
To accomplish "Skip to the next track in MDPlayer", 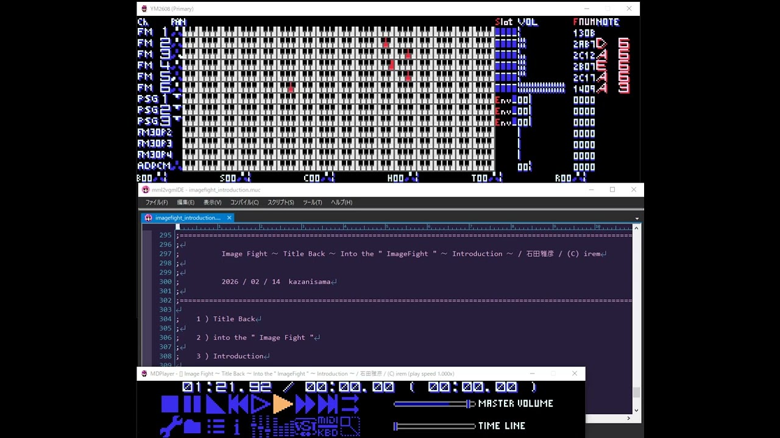I will tap(328, 404).
